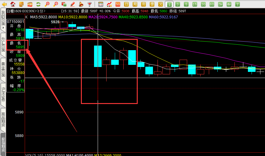Open the 黄金页面 side tab
This screenshot has width=265, height=156.
(x=3, y=69)
